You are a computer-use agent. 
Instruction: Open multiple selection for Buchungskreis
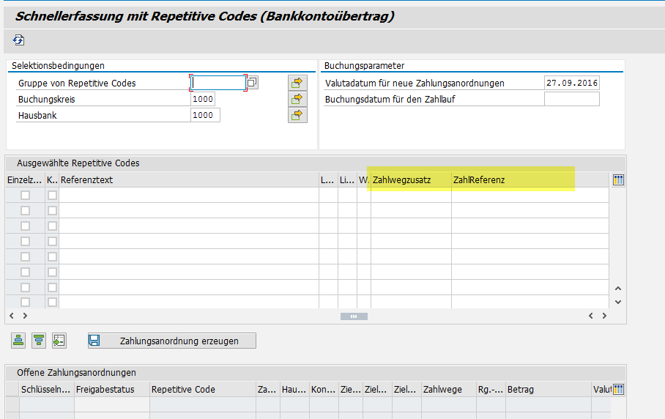297,99
